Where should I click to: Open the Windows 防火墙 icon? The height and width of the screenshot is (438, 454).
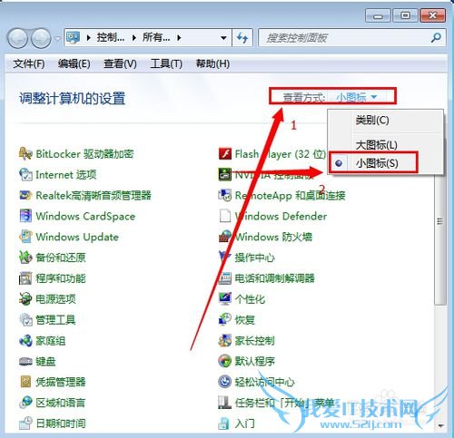click(225, 237)
